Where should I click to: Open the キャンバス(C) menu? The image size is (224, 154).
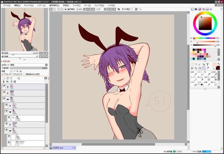point(29,5)
